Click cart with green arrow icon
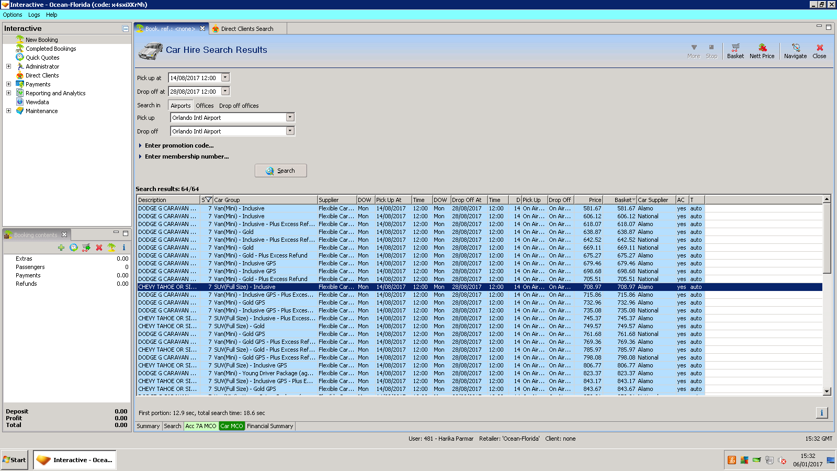 86,248
